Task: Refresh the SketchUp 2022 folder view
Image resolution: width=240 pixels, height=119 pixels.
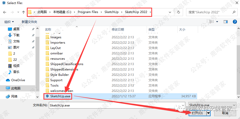Action: [179, 12]
